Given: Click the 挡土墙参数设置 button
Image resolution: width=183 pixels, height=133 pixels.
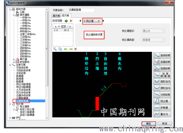Looking at the screenshot, I should coord(94,35).
